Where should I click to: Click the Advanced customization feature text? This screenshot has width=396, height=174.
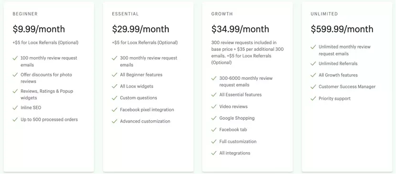point(145,121)
